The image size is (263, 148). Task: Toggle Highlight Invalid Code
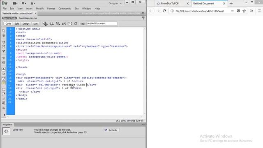pyautogui.click(x=4, y=74)
